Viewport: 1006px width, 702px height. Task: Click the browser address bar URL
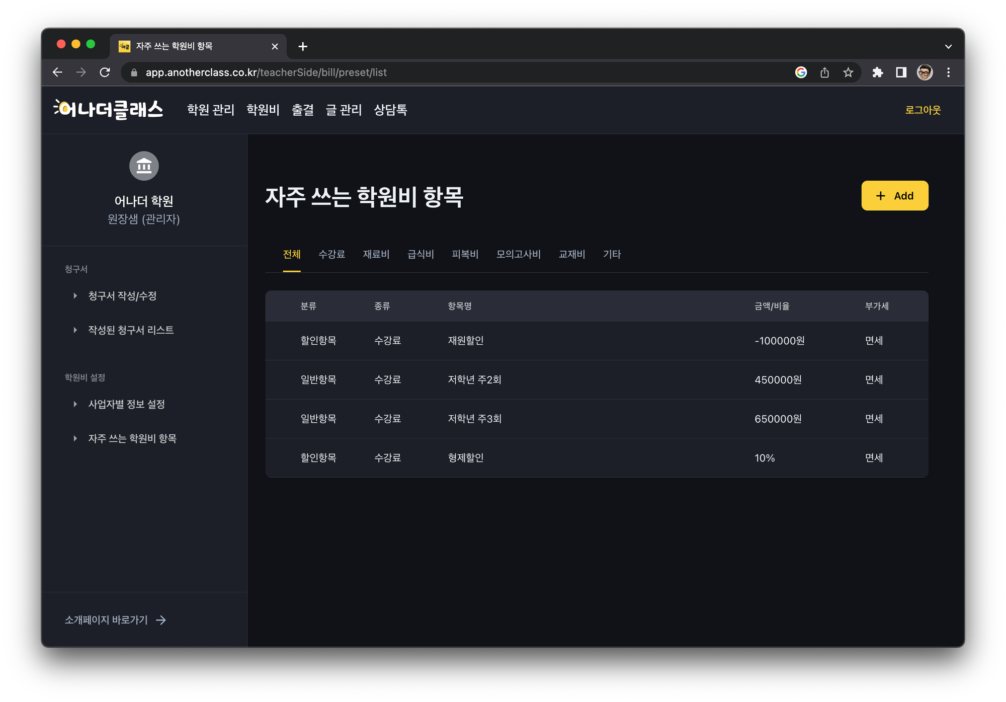pos(266,72)
